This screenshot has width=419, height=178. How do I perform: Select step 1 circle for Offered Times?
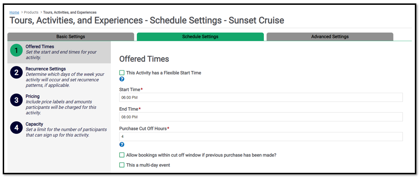pos(16,51)
